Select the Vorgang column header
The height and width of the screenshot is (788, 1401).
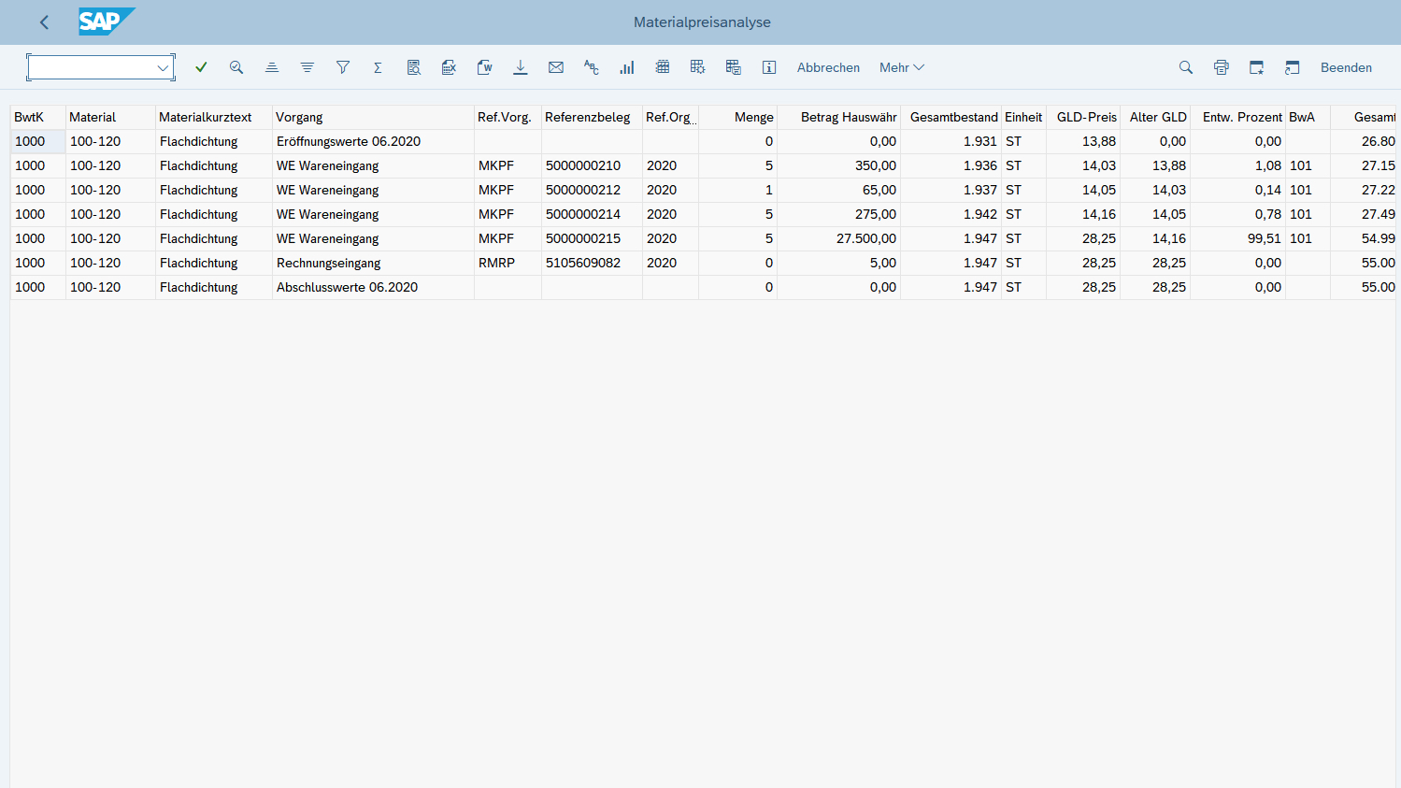373,117
